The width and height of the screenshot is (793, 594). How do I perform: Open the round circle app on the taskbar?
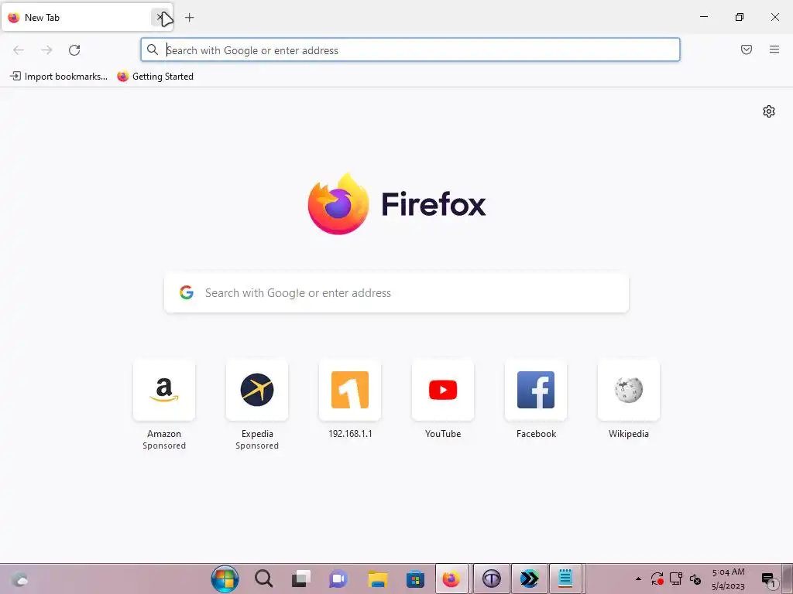(491, 579)
